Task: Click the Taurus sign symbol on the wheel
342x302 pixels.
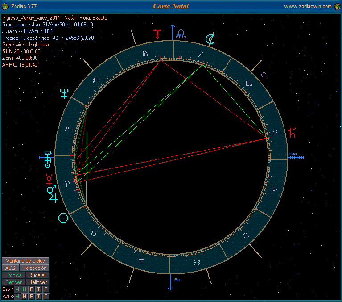Action: point(94,233)
